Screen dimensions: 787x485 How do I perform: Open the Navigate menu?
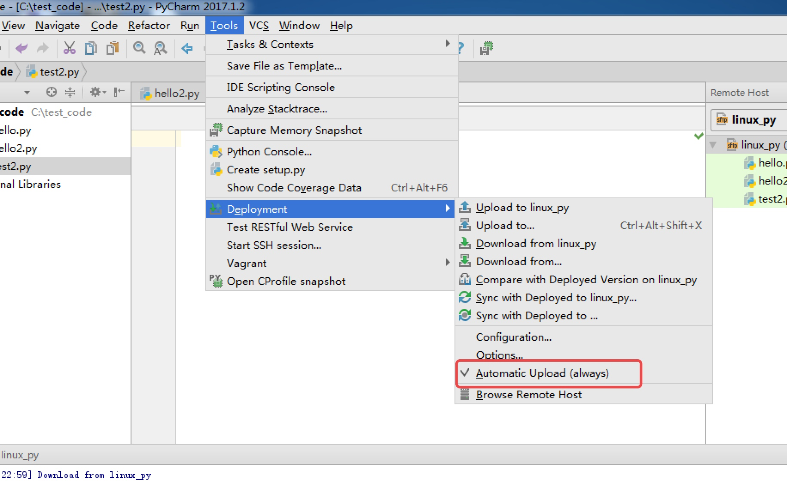(57, 26)
